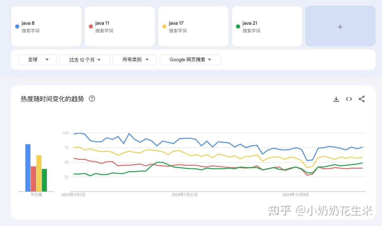Click the yellow swatch beside java 17
The height and width of the screenshot is (226, 382).
(x=164, y=26)
